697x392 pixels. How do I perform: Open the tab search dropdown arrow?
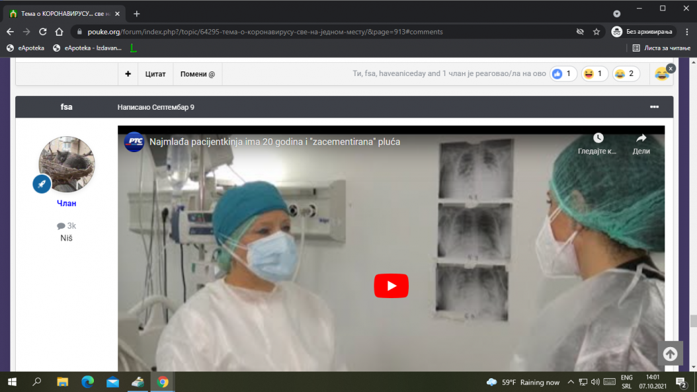(x=616, y=14)
